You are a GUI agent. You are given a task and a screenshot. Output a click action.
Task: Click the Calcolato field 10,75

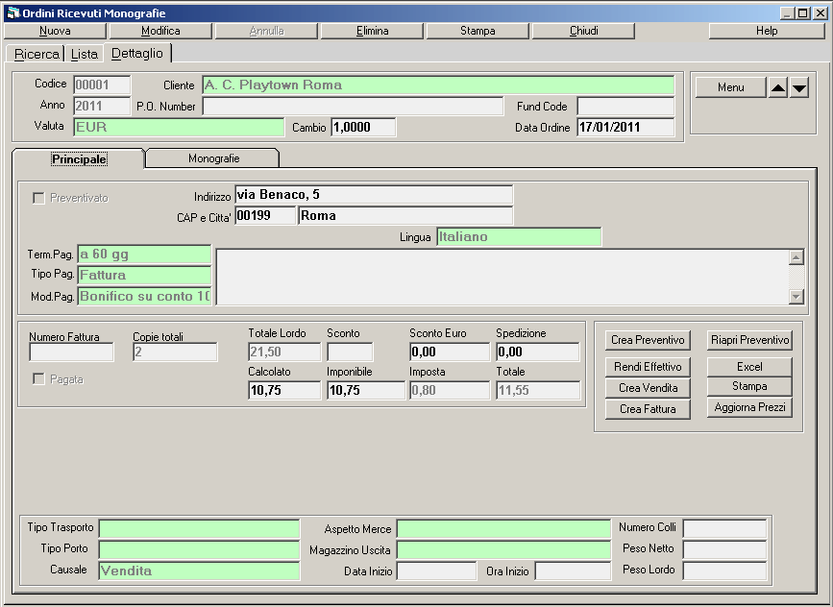tap(284, 390)
